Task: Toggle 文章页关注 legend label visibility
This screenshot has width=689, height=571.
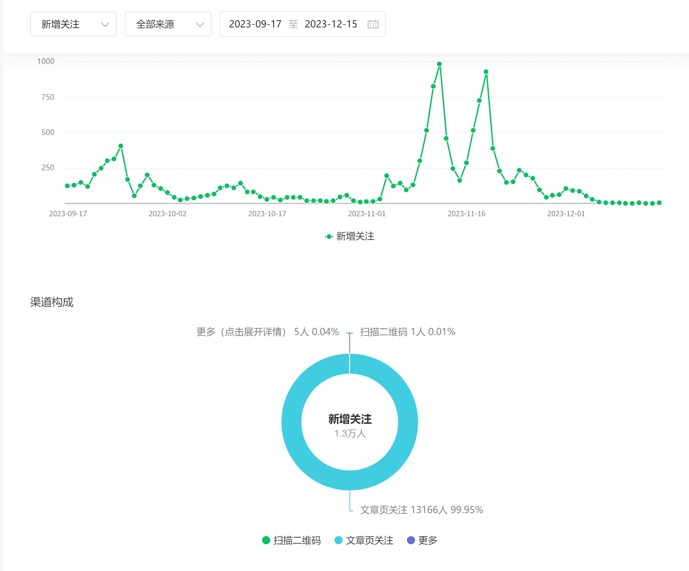Action: (369, 540)
